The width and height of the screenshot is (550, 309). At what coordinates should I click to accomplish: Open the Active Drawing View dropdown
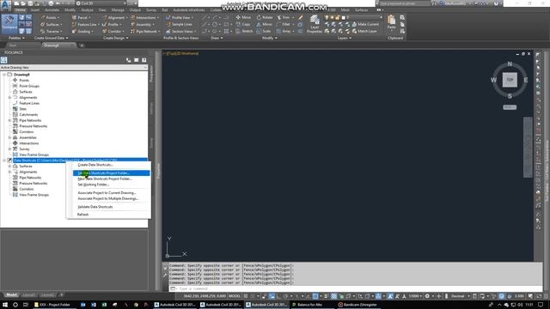(74, 67)
